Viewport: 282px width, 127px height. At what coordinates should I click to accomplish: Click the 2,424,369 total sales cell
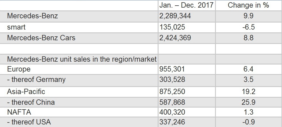click(175, 38)
